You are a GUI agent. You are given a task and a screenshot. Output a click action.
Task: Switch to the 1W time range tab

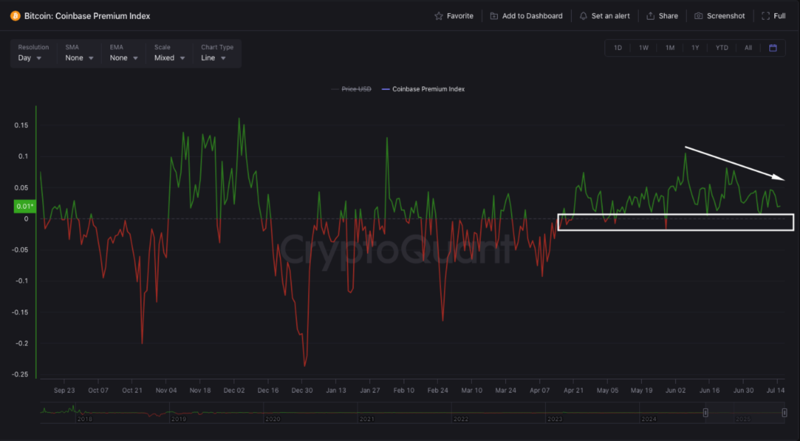click(x=644, y=48)
